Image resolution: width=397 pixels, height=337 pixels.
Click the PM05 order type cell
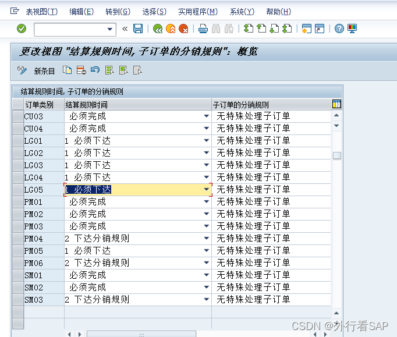[44, 251]
